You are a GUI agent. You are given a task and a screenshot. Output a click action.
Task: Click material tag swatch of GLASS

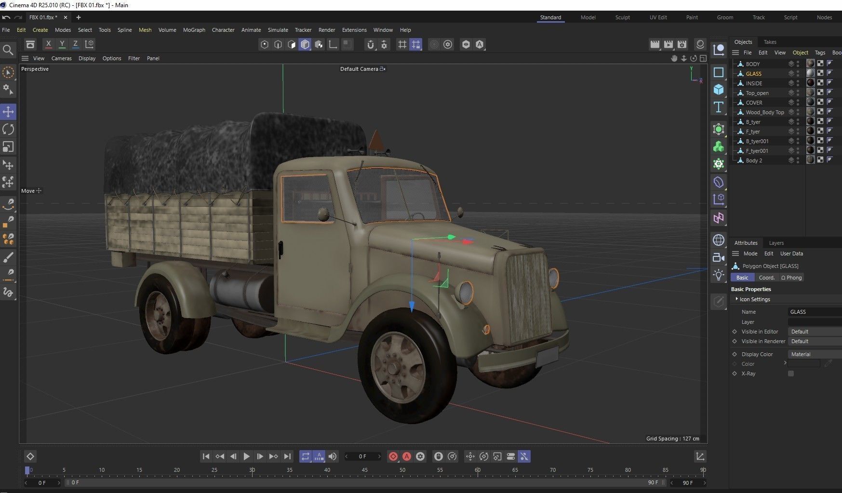tap(811, 73)
